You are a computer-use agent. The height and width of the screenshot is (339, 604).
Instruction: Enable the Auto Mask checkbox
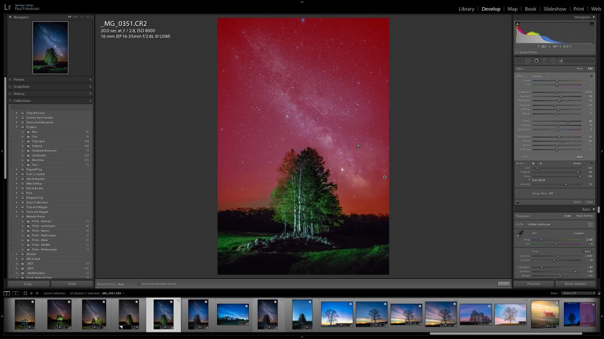529,180
